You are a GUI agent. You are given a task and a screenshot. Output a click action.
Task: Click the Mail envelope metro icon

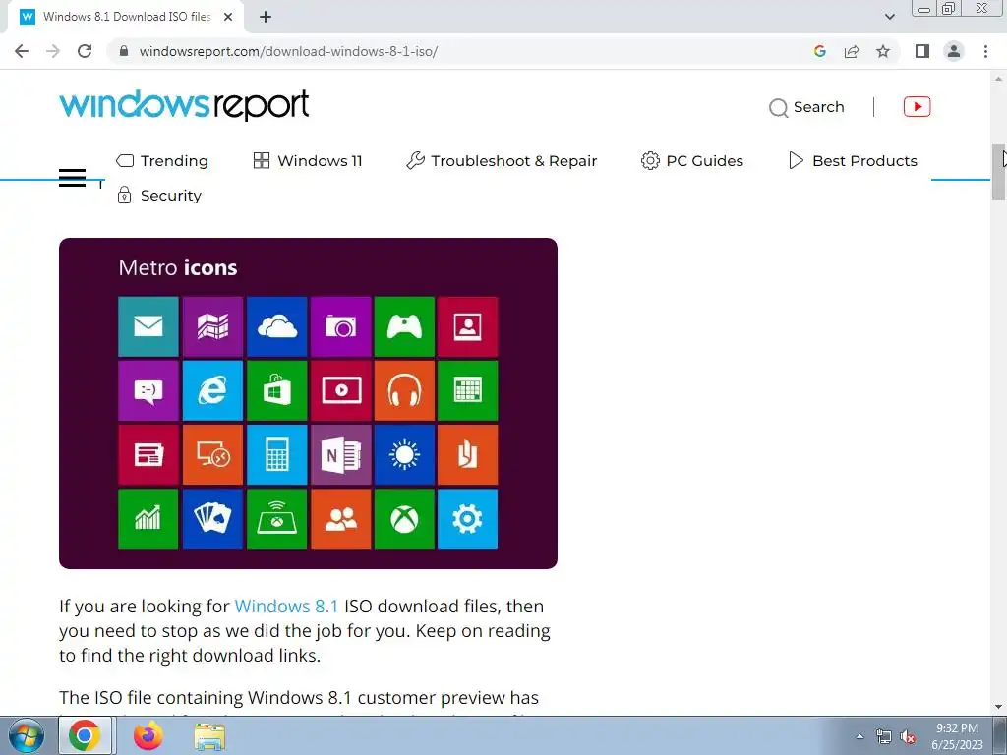point(148,326)
